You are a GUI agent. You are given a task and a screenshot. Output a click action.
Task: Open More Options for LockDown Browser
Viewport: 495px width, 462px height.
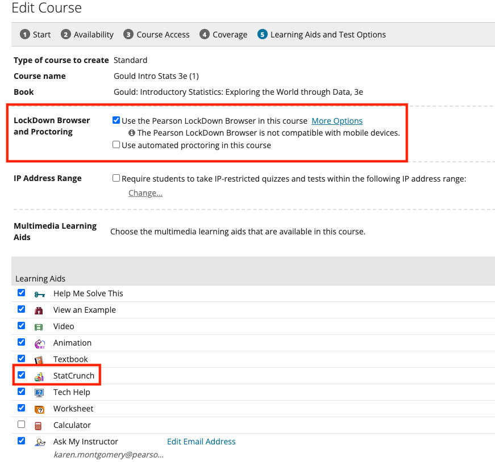(337, 121)
